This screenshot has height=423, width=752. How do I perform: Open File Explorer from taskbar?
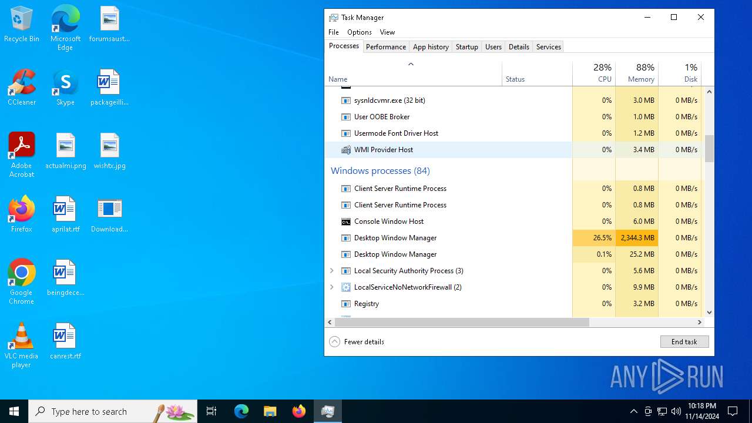pyautogui.click(x=270, y=411)
